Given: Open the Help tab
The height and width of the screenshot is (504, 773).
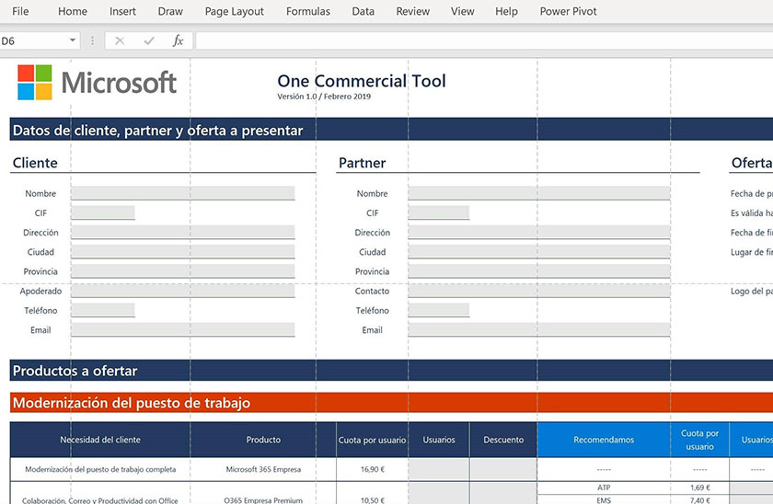Looking at the screenshot, I should coord(506,11).
